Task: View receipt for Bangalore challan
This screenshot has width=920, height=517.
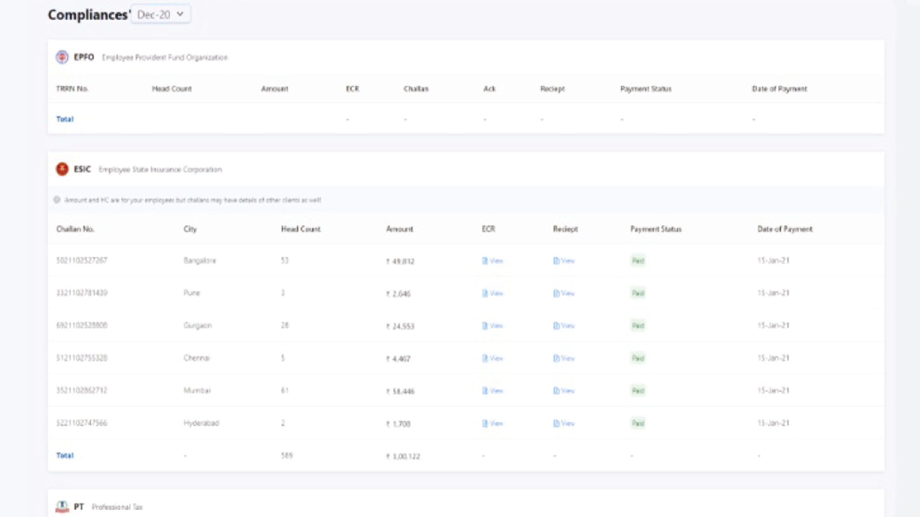Action: [x=564, y=261]
